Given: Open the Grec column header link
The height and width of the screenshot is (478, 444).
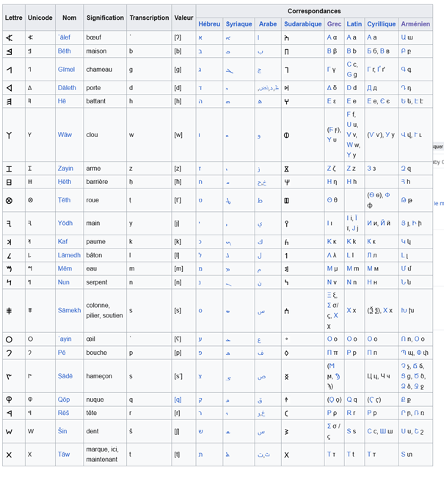Looking at the screenshot, I should click(x=334, y=24).
